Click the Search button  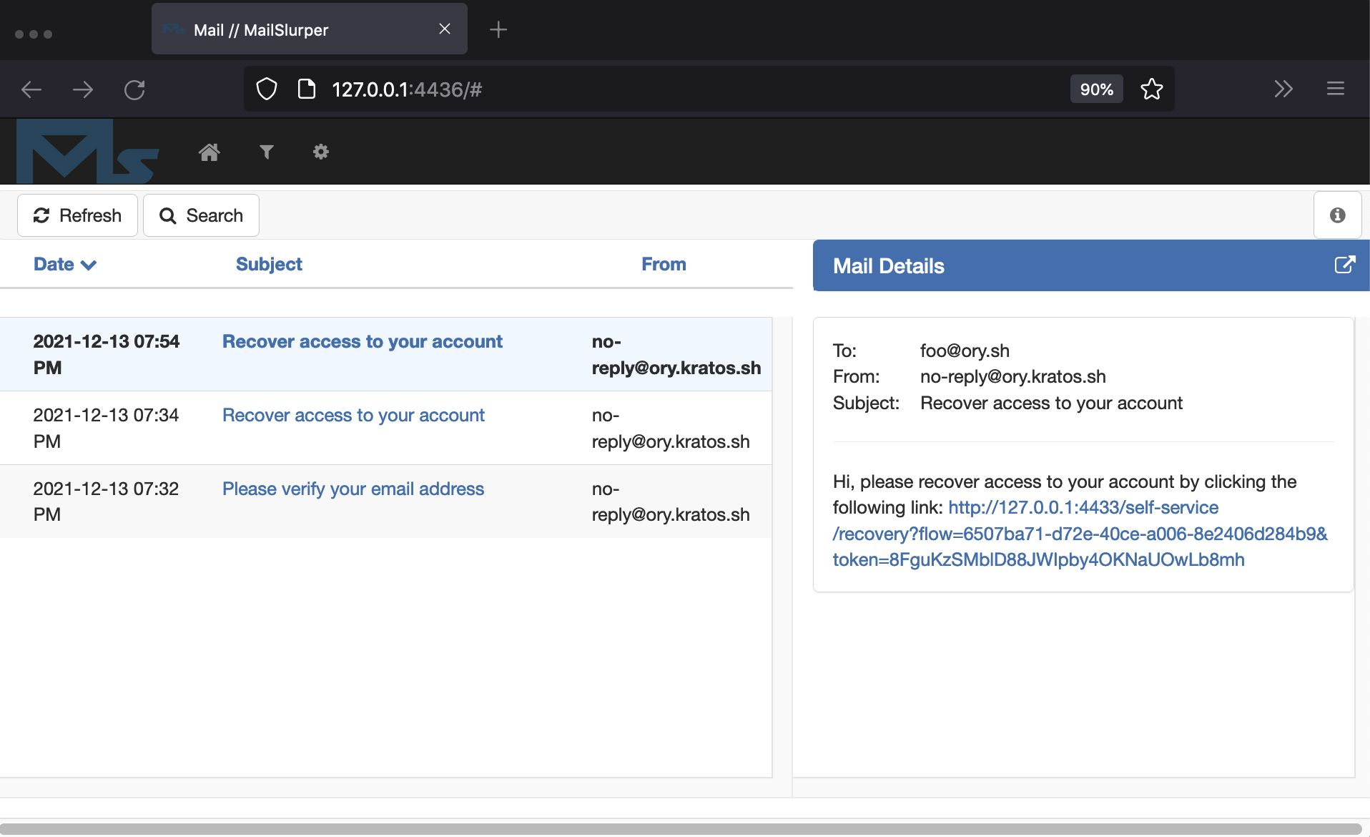click(200, 215)
